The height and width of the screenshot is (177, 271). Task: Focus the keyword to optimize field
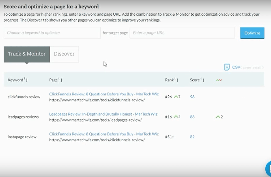point(52,33)
